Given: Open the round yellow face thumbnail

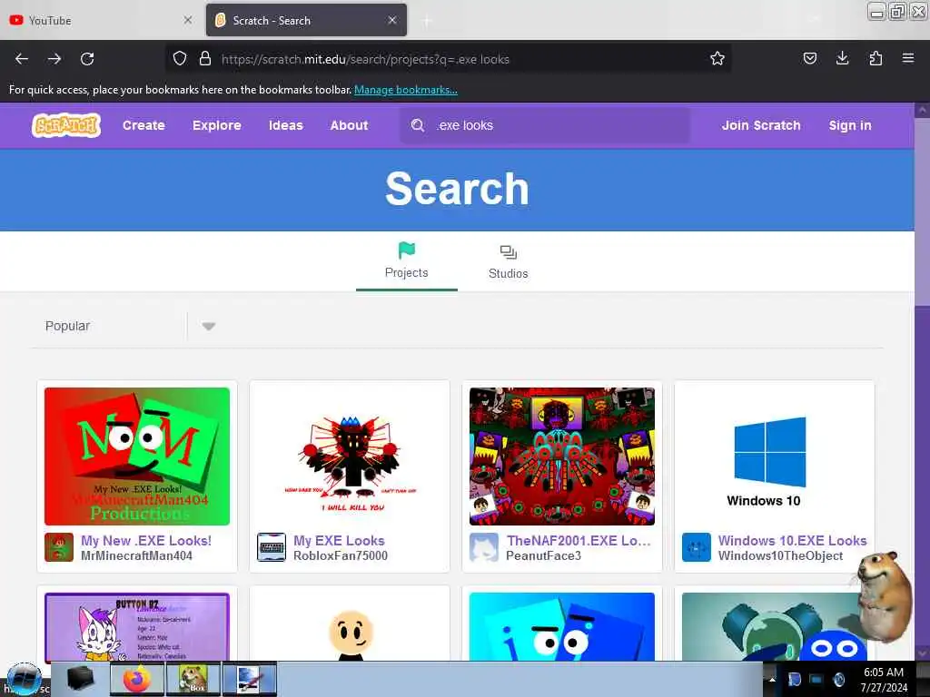Looking at the screenshot, I should coord(350,627).
